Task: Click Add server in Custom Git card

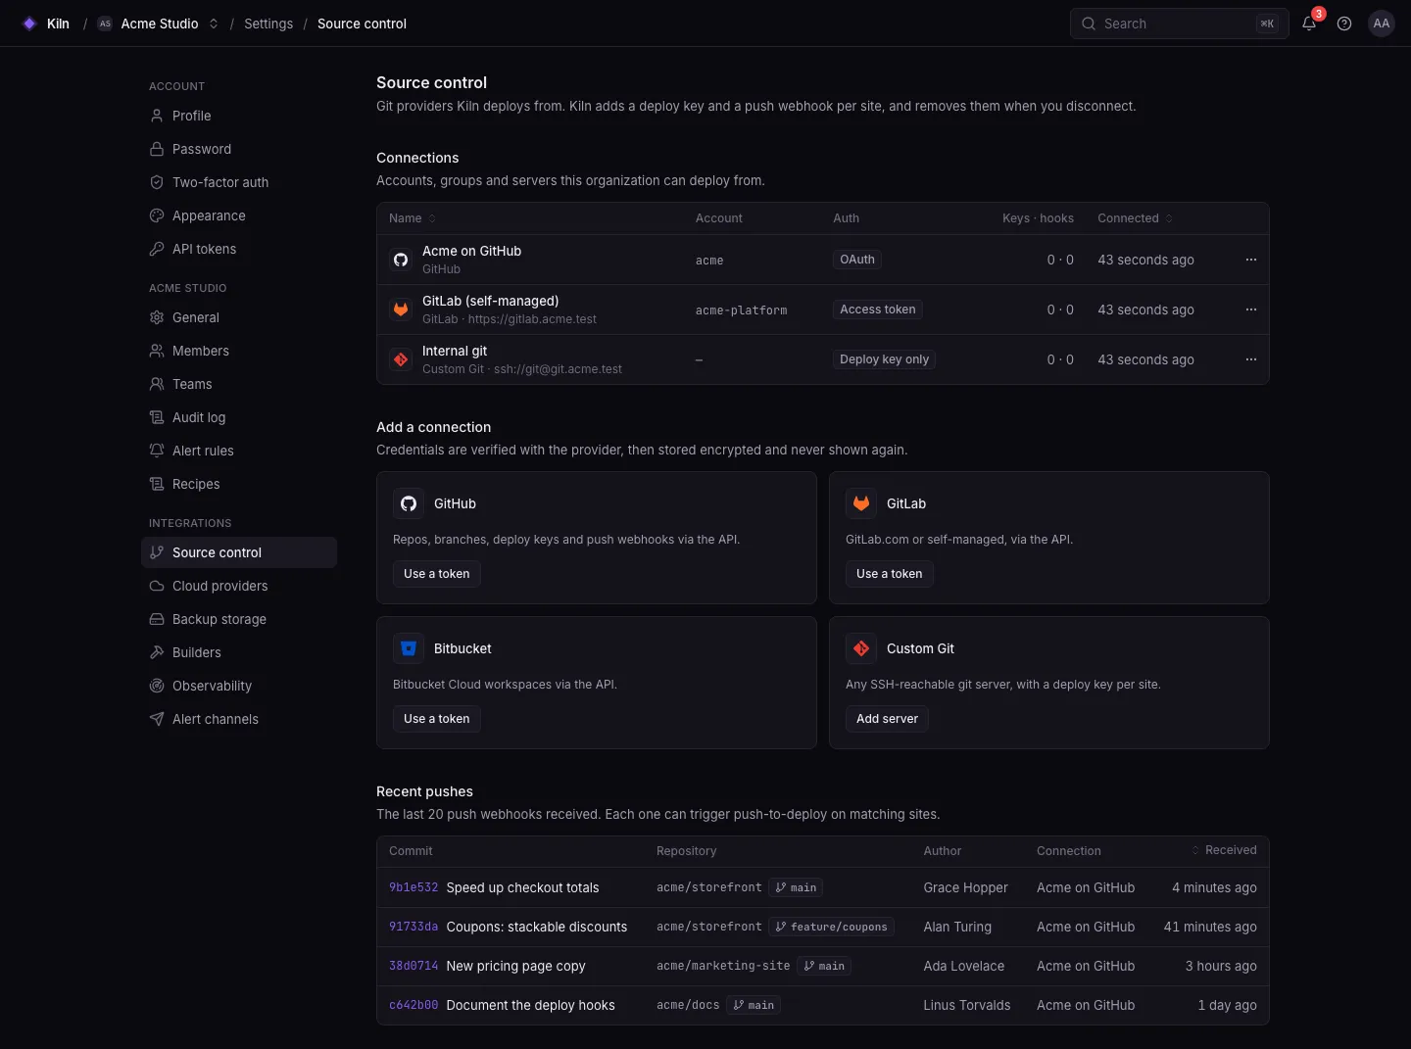Action: (887, 719)
